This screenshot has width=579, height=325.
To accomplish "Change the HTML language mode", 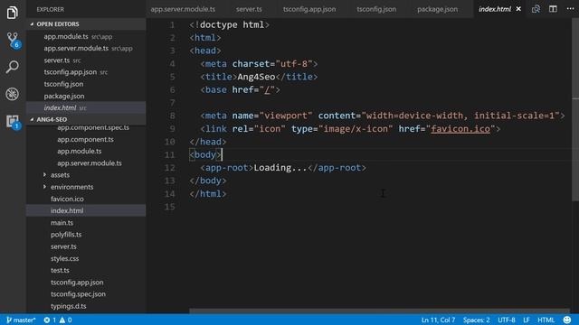I will click(546, 320).
